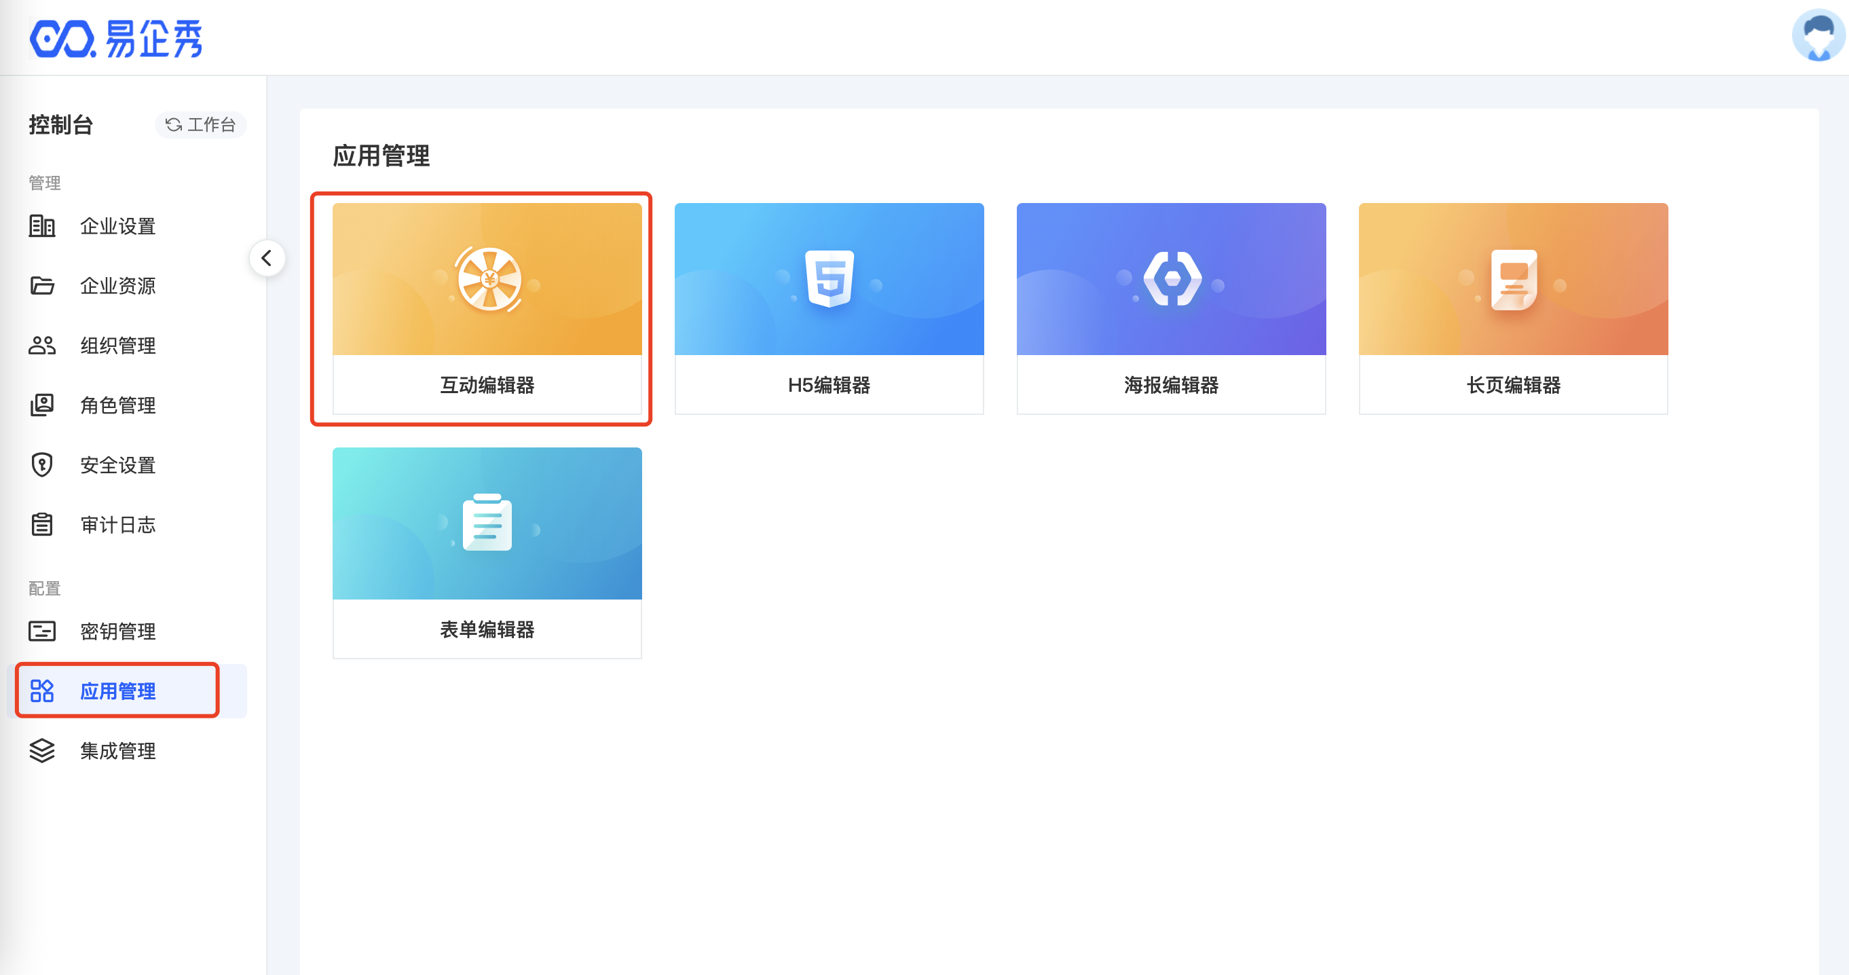Click the 角色管理 badge icon
The height and width of the screenshot is (975, 1849).
click(x=41, y=405)
